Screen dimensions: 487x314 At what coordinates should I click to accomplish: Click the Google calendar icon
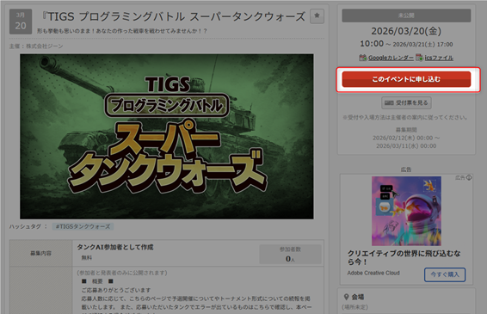tap(363, 58)
